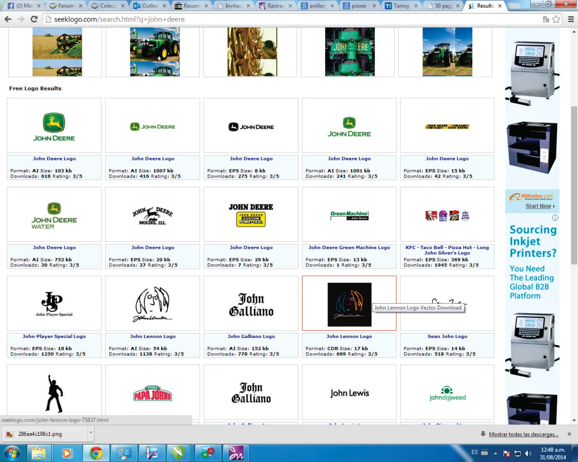Click 'John Galliano Logo' title link
578x462 pixels.
[251, 337]
